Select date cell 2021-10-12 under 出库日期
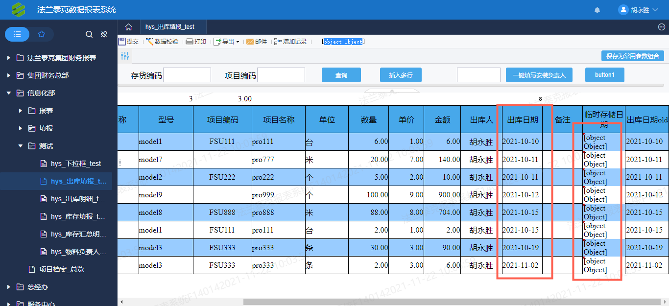Image resolution: width=669 pixels, height=306 pixels. coord(522,195)
